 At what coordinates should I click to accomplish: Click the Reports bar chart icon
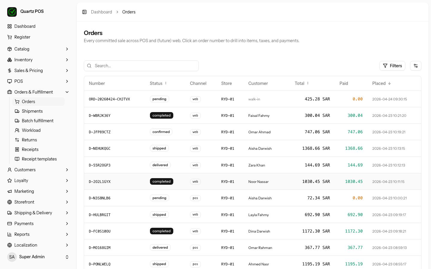pyautogui.click(x=10, y=234)
